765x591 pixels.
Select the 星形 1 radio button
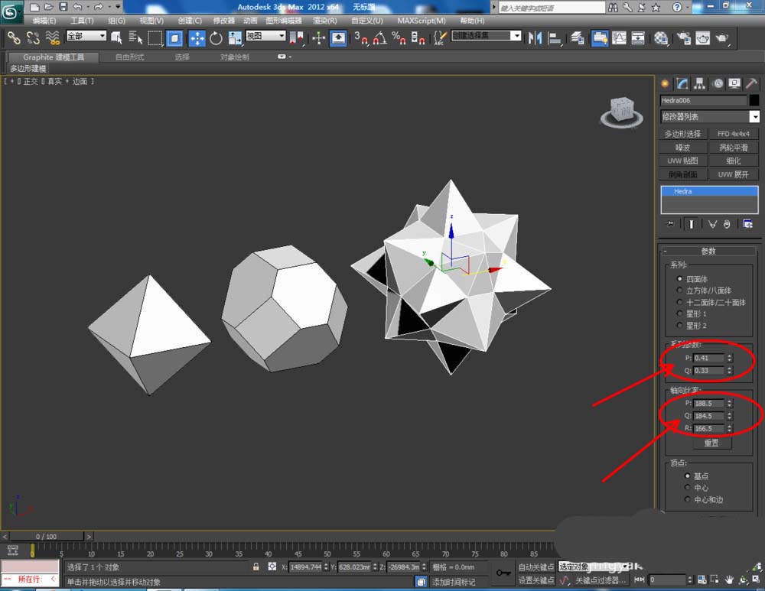(x=679, y=313)
